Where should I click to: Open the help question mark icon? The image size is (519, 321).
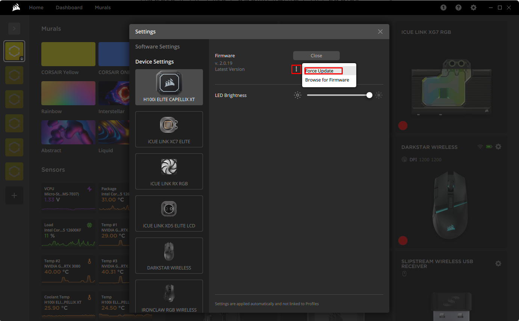point(458,8)
